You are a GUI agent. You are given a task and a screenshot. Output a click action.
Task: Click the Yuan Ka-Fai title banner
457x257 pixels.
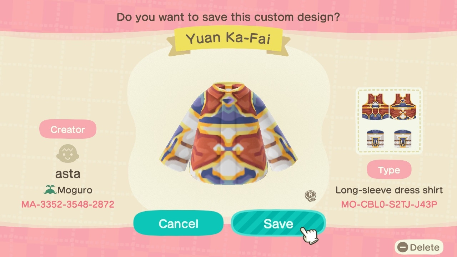pos(228,38)
